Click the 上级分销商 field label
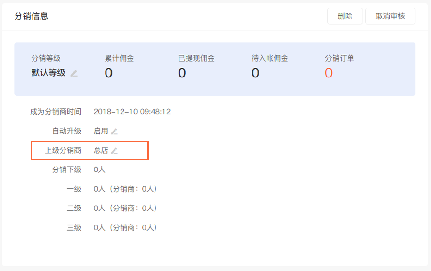The width and height of the screenshot is (431, 271). [63, 151]
